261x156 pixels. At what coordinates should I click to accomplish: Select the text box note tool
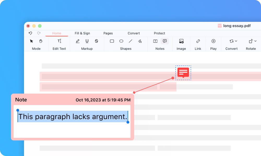155,41
